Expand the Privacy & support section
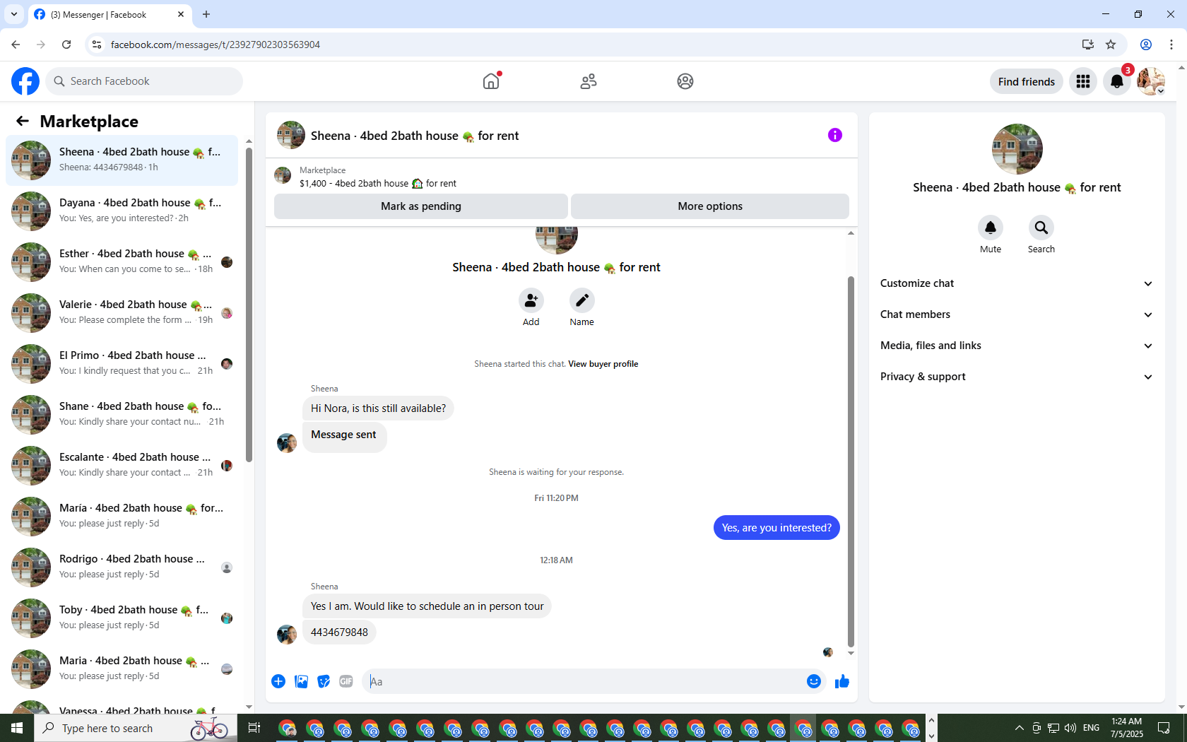This screenshot has height=742, width=1187. (x=1017, y=377)
